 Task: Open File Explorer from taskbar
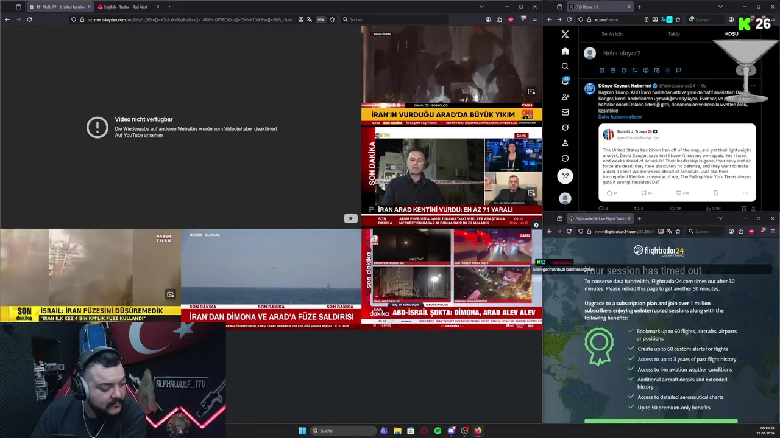pos(397,431)
